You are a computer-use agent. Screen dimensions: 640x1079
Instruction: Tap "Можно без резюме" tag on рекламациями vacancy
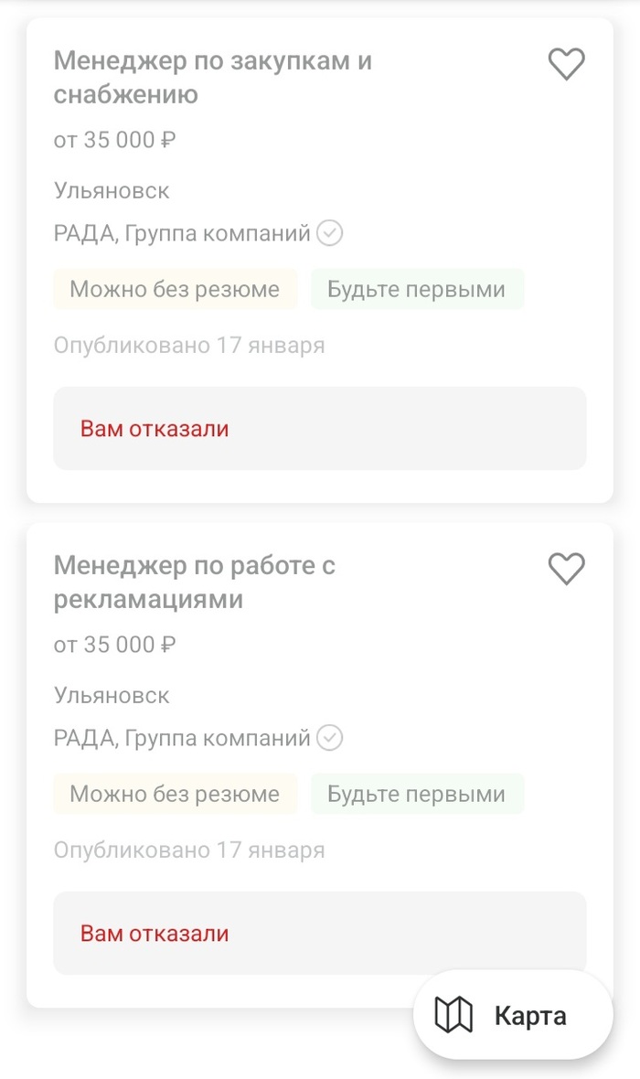[x=175, y=795]
